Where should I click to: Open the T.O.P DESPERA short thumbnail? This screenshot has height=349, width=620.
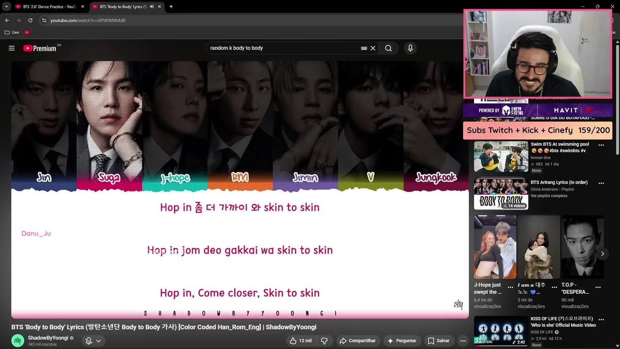click(582, 247)
